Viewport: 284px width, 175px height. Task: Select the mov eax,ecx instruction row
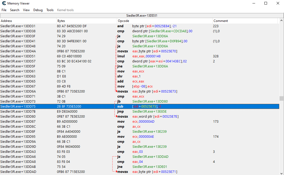pyautogui.click(x=139, y=71)
